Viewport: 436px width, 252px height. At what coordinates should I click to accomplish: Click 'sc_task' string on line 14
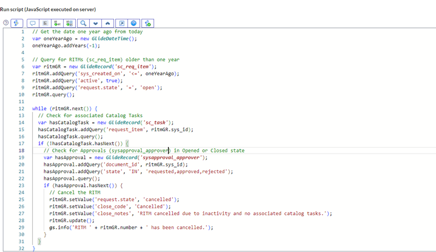tap(155, 123)
